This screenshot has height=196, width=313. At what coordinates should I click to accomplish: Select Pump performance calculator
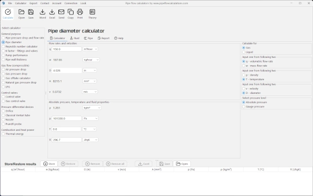click(15, 55)
